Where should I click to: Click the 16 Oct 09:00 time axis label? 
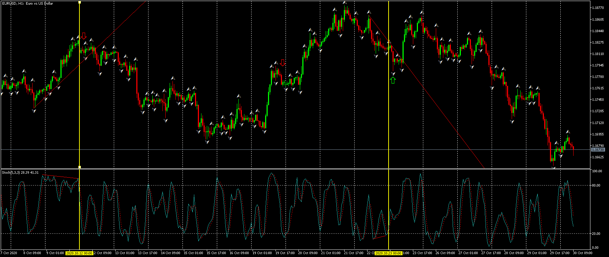239,253
